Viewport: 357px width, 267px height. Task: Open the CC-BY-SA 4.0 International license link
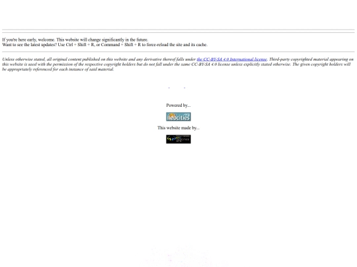coord(232,59)
